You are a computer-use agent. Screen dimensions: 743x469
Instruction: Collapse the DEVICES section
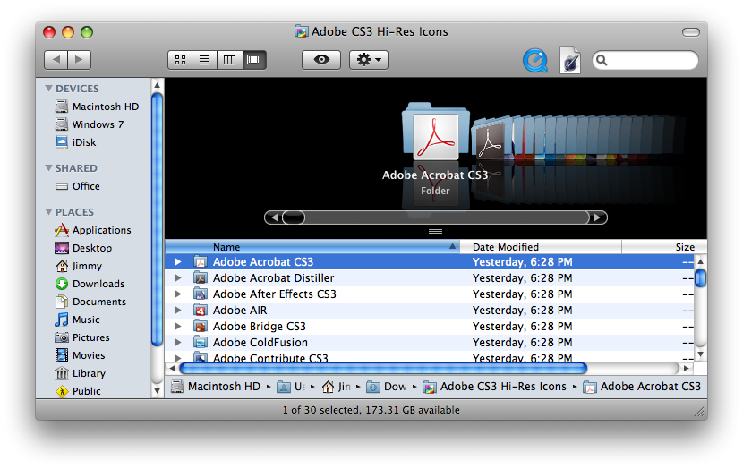tap(48, 88)
